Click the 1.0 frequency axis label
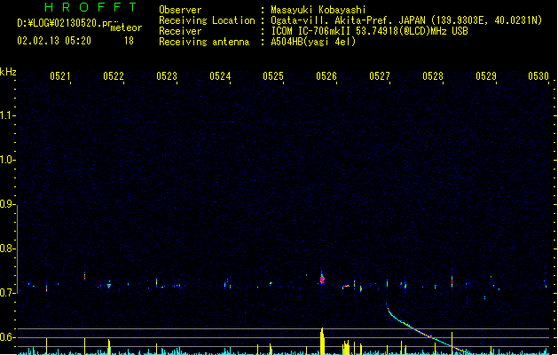 pyautogui.click(x=6, y=160)
